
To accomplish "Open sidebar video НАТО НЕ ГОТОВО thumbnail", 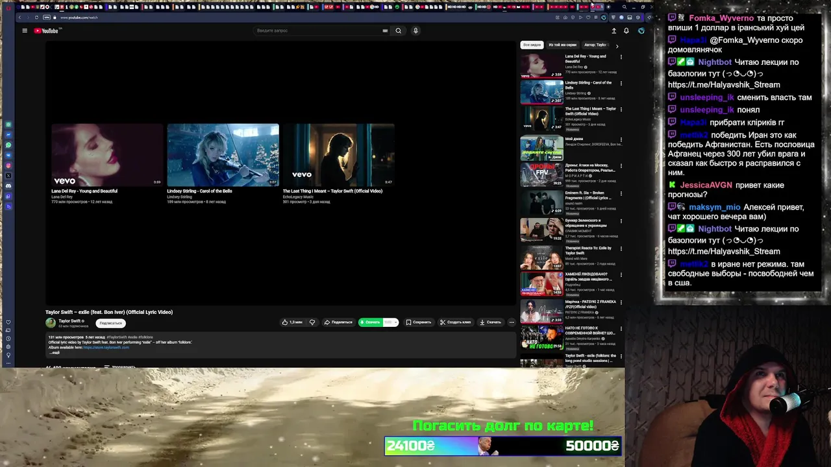I will pyautogui.click(x=541, y=338).
